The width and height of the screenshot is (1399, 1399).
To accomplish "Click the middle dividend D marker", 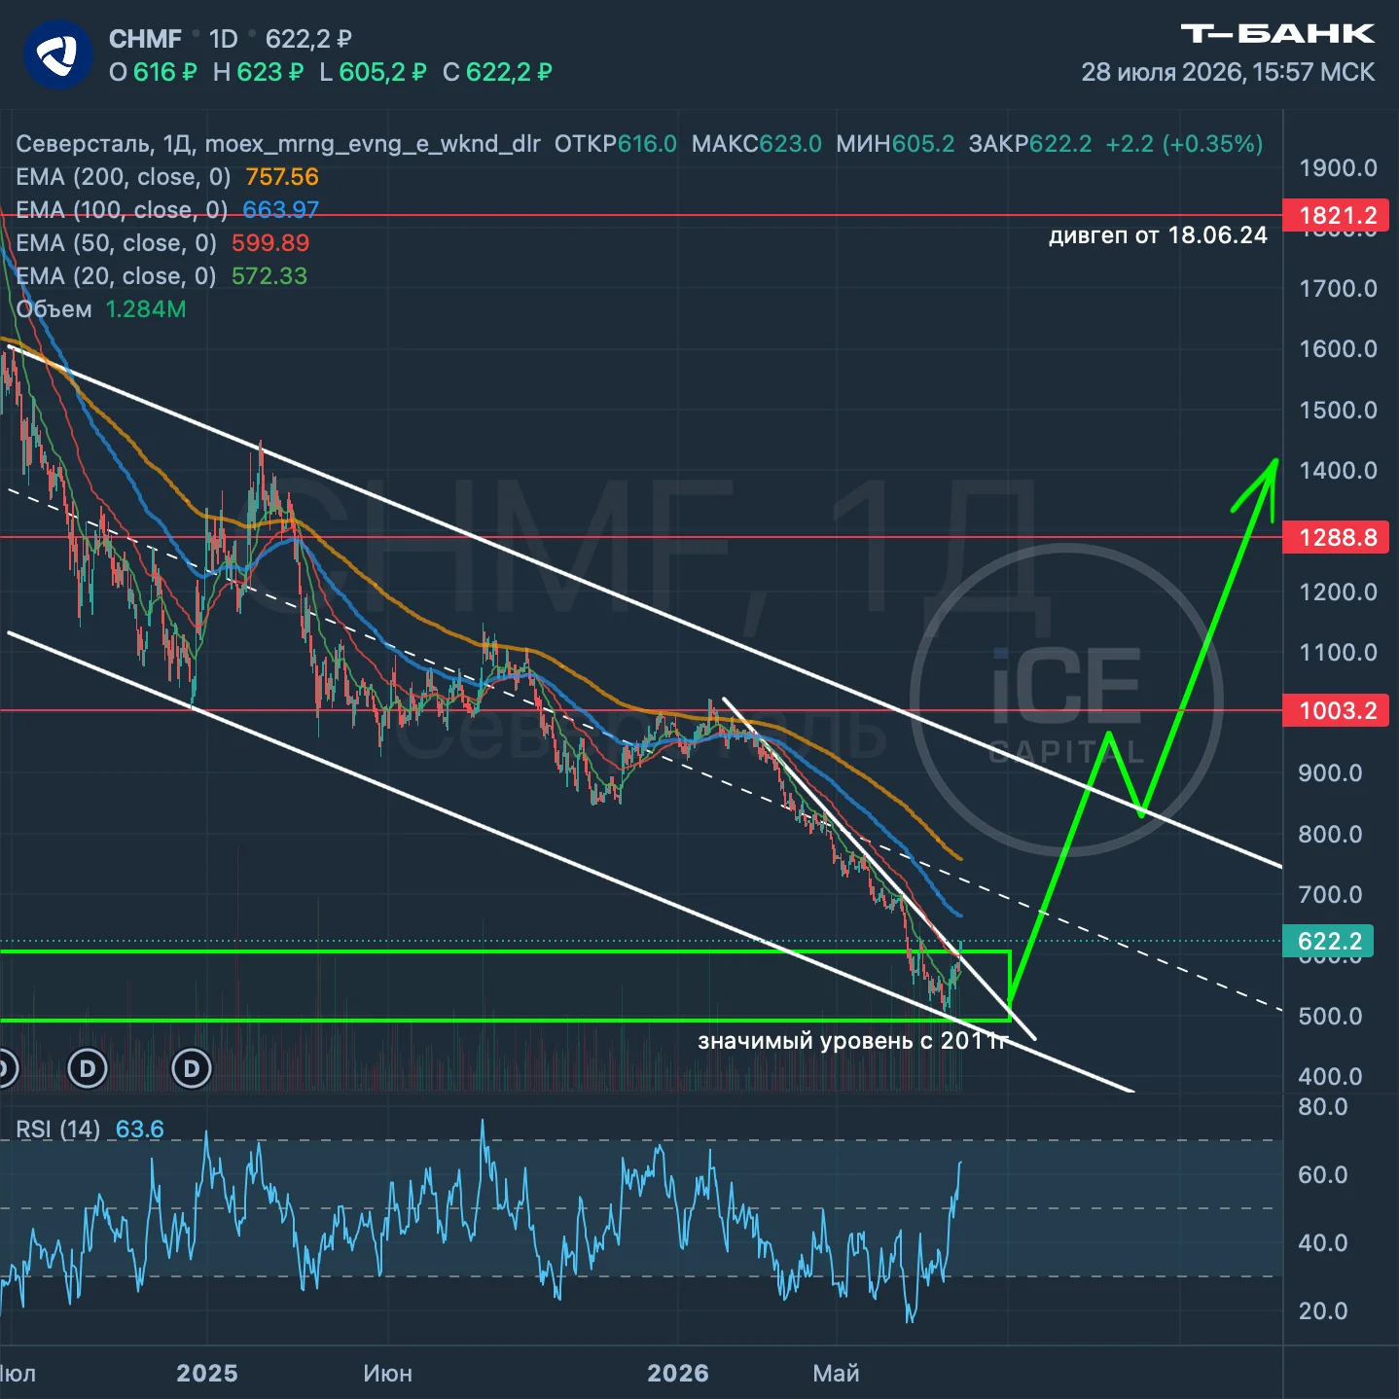I will point(88,1069).
